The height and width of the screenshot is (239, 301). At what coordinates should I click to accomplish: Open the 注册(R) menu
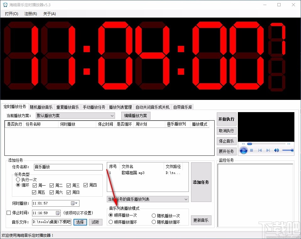30,14
